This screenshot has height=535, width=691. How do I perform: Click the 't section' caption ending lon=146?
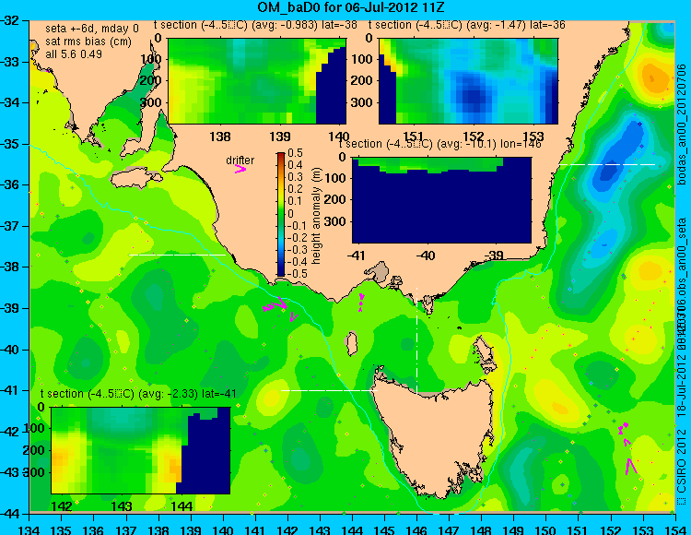coord(439,144)
